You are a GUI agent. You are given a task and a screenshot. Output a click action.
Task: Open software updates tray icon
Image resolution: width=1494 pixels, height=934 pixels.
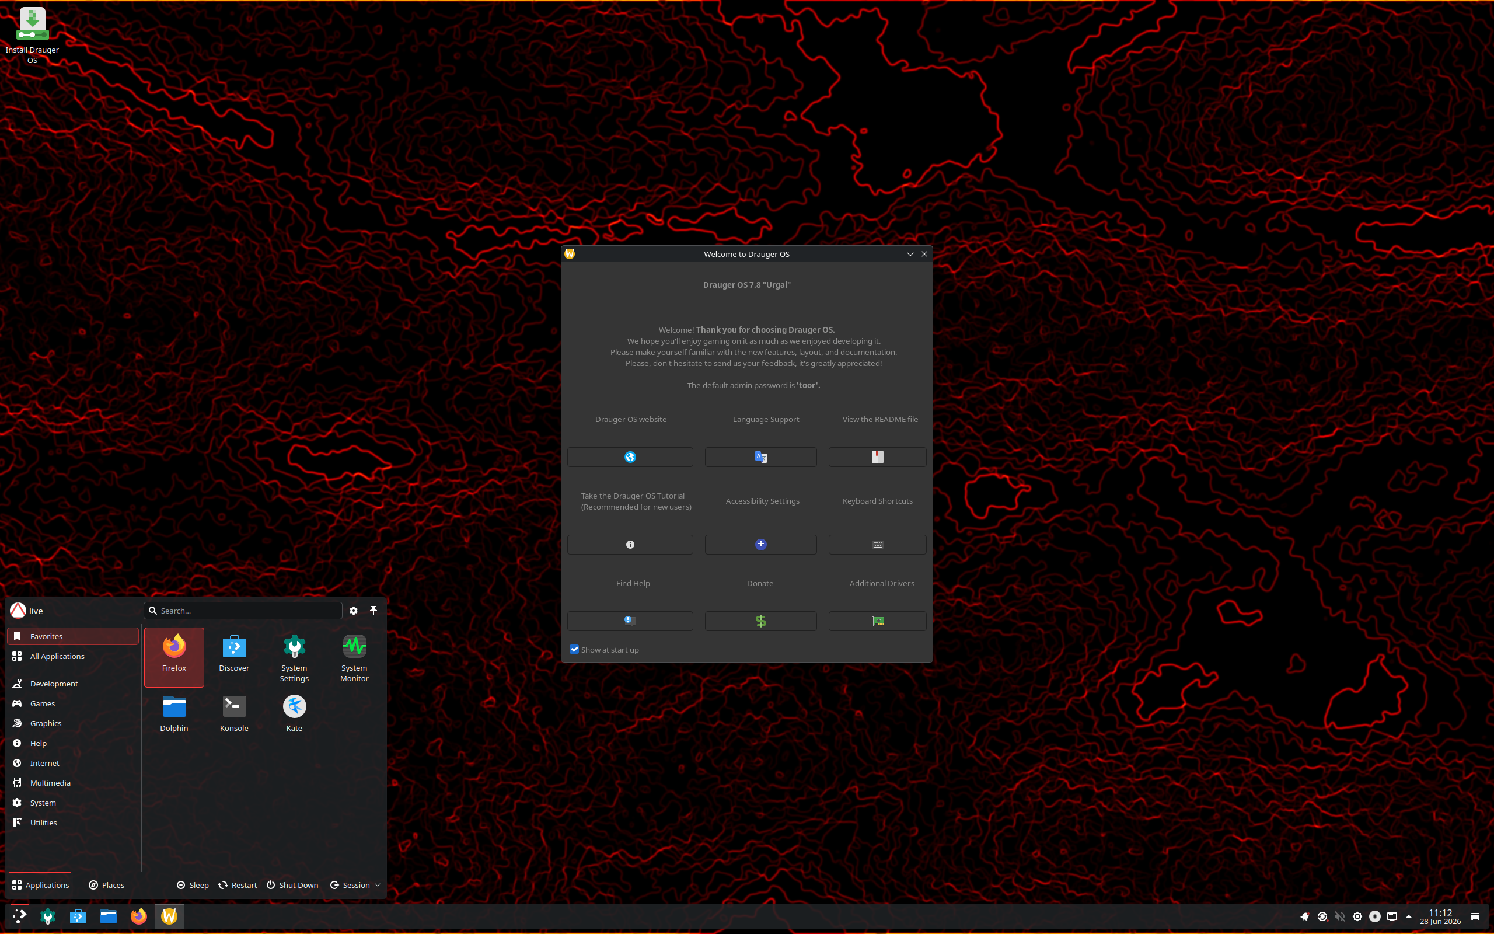(x=1322, y=916)
